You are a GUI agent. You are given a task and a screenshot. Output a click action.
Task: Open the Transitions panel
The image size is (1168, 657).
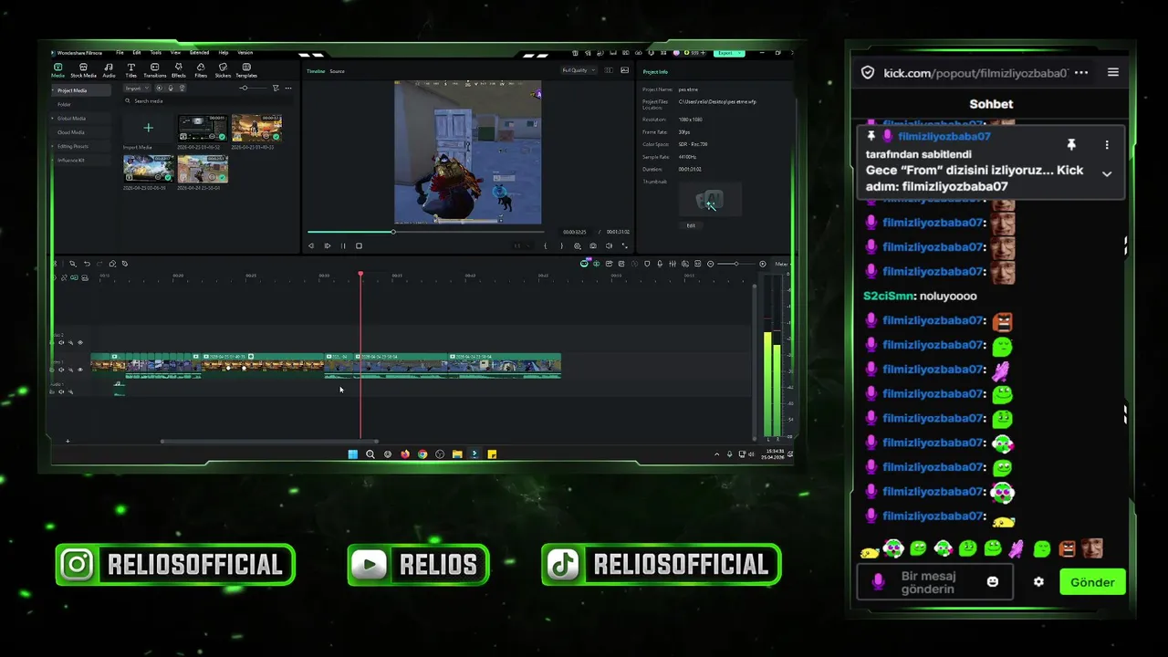pos(154,70)
